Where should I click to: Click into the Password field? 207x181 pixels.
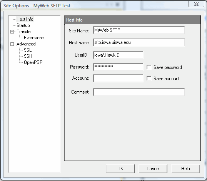(118, 67)
